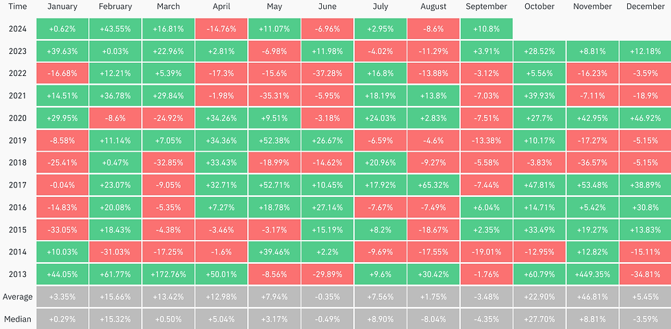This screenshot has height=329, width=671.
Task: Click the -37.28% June 2022 cell
Action: point(327,73)
